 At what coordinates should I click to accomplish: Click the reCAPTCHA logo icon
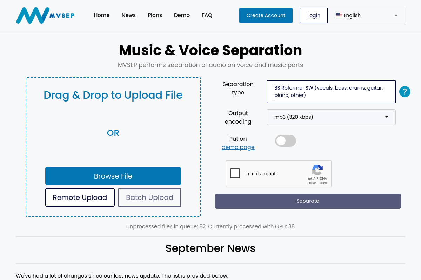[x=317, y=170]
